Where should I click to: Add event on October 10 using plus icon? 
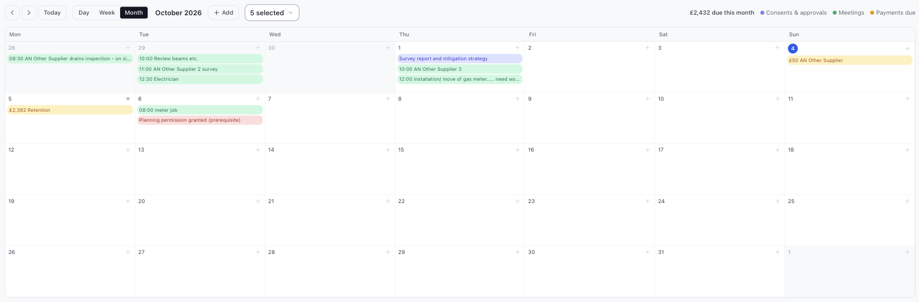(778, 99)
